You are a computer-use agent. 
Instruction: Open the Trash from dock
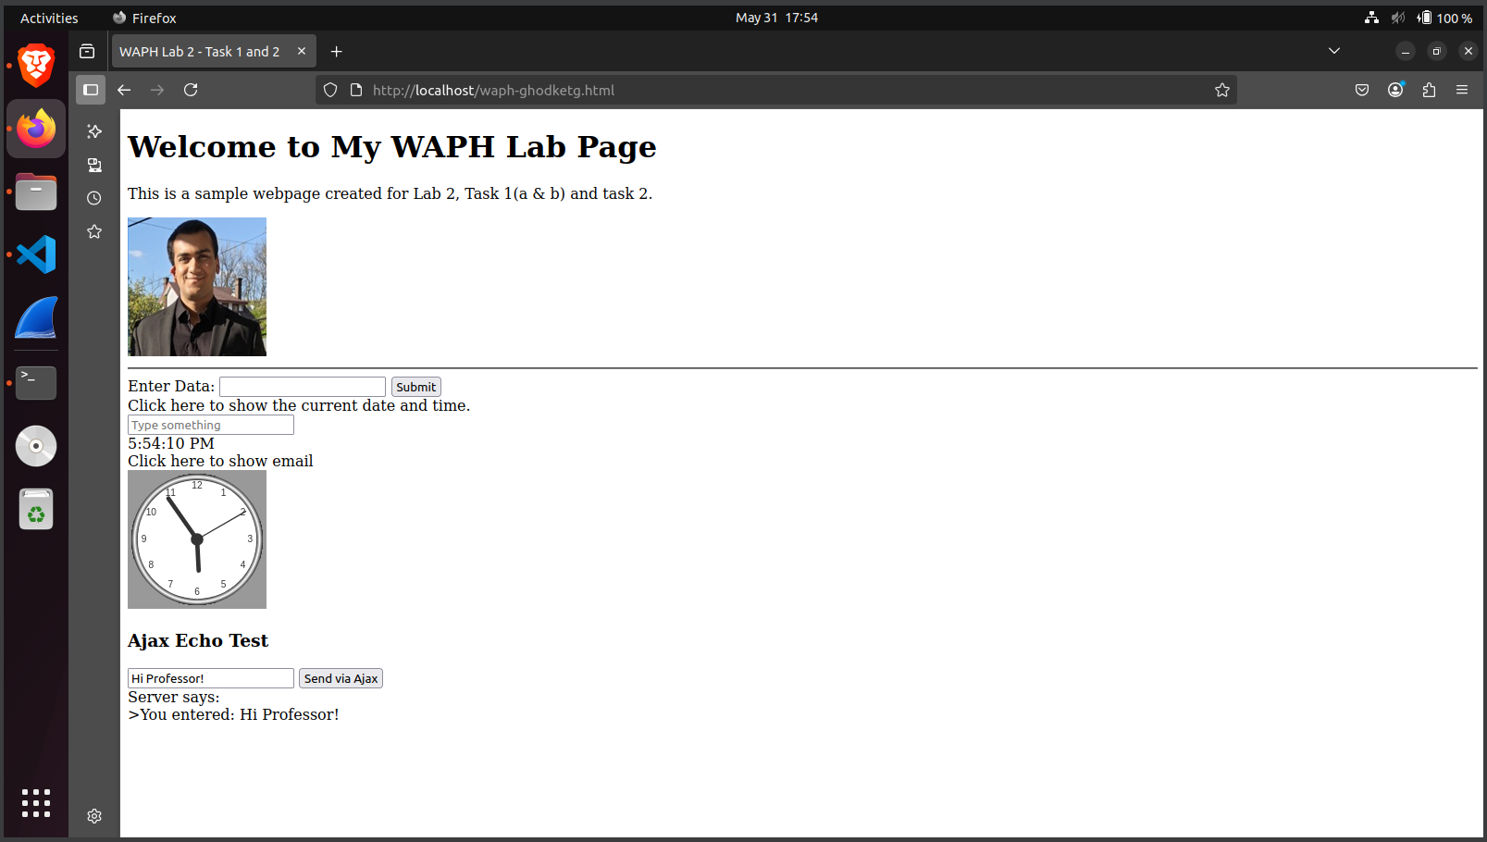(36, 509)
